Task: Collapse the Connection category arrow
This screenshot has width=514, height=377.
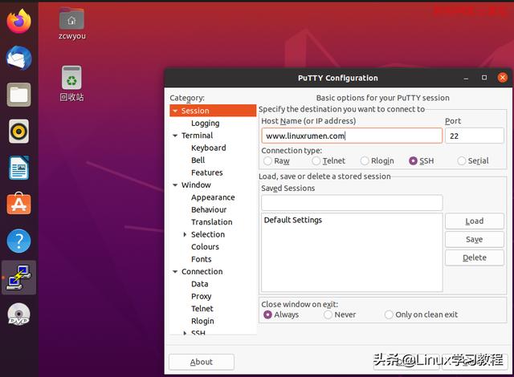Action: 175,272
